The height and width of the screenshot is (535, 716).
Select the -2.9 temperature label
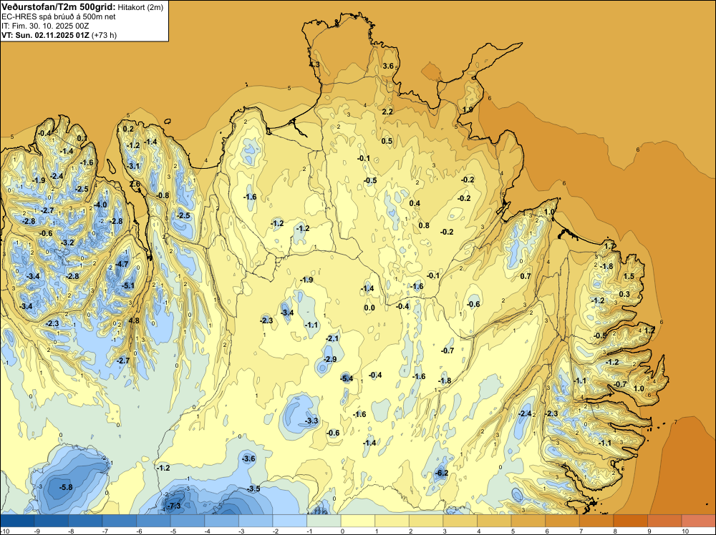[329, 359]
